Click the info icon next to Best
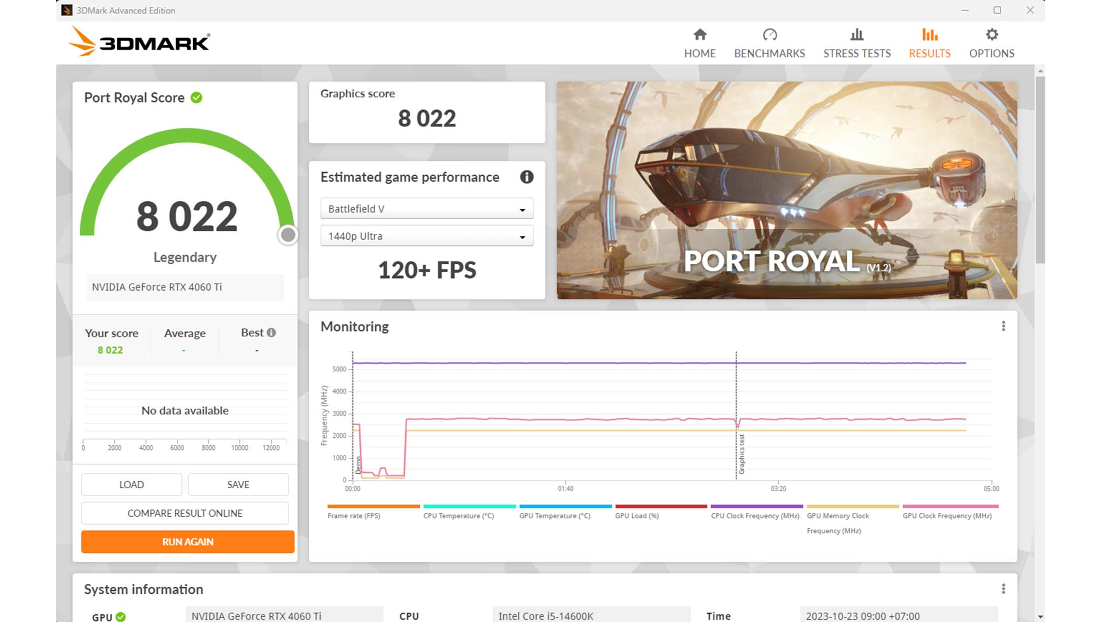 [x=271, y=333]
